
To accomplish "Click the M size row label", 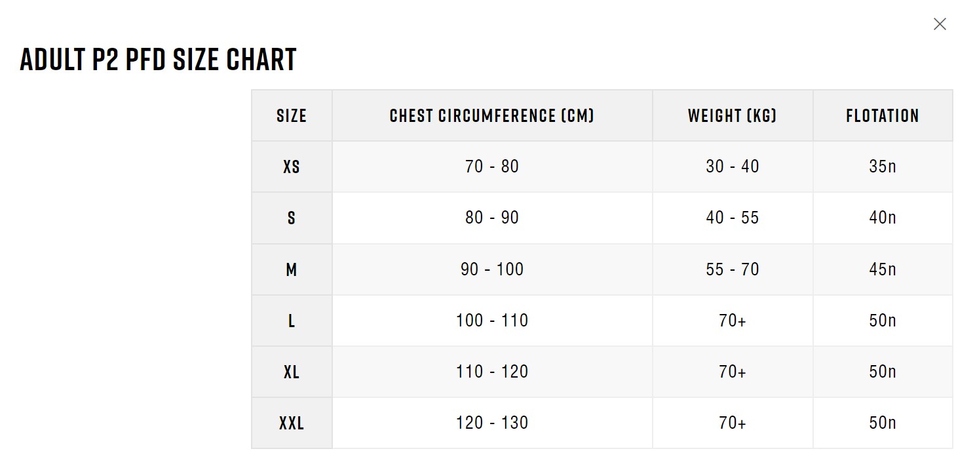I will (x=292, y=269).
